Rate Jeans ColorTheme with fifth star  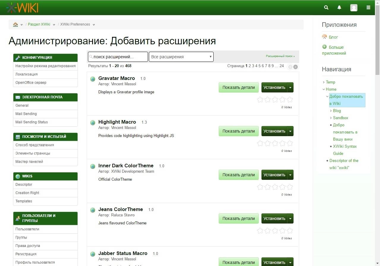[x=290, y=231]
